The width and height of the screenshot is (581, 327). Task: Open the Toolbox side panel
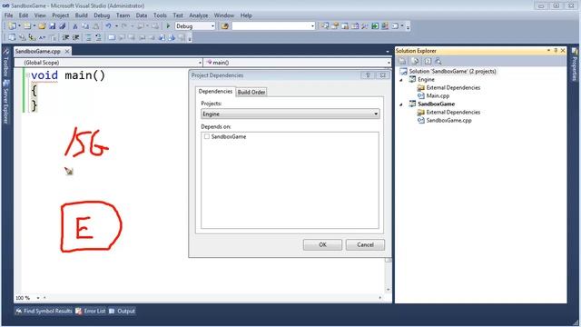point(5,64)
